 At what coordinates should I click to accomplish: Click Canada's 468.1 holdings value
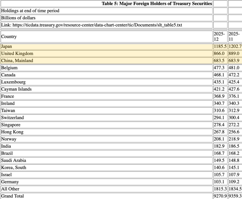220,75
